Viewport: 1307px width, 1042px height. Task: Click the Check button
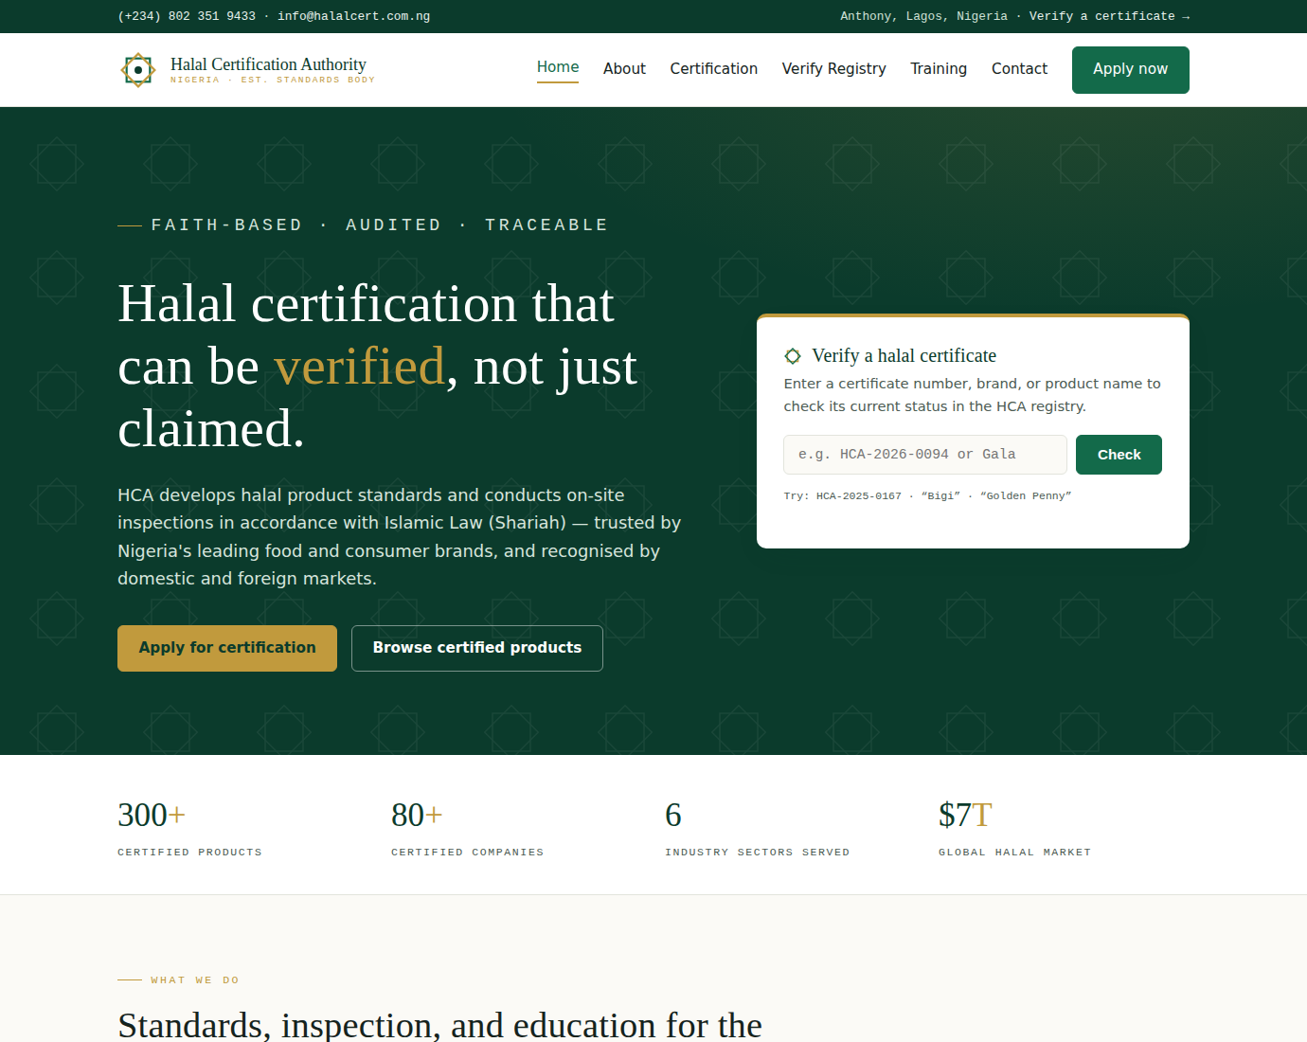pyautogui.click(x=1119, y=455)
